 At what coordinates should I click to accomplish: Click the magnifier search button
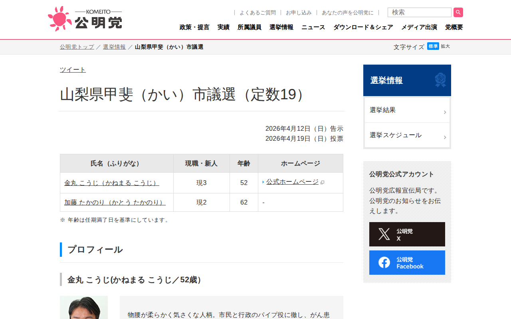pyautogui.click(x=458, y=12)
